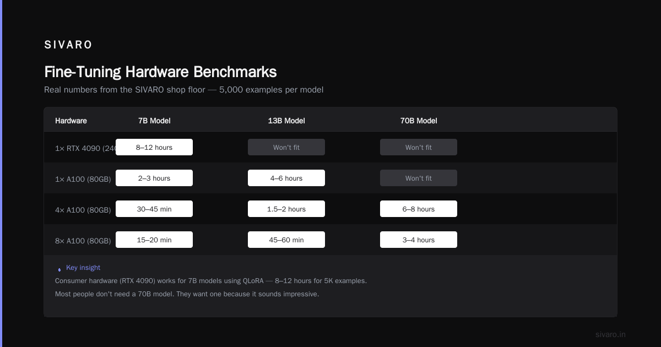Image resolution: width=661 pixels, height=347 pixels.
Task: Click the 7B Model column header
Action: 154,121
